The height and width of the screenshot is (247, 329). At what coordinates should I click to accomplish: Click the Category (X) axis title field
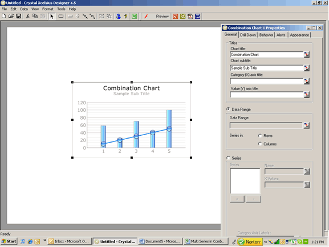(x=267, y=81)
